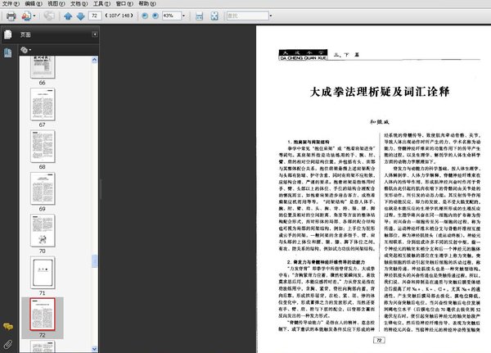This screenshot has width=491, height=353.
Task: Click the zoom in round button
Action: coord(155,16)
